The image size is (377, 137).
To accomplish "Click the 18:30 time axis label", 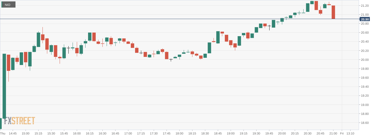I will tap(205, 133).
